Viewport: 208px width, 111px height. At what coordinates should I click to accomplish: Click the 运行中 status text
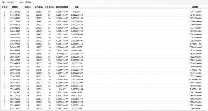click(x=28, y=2)
